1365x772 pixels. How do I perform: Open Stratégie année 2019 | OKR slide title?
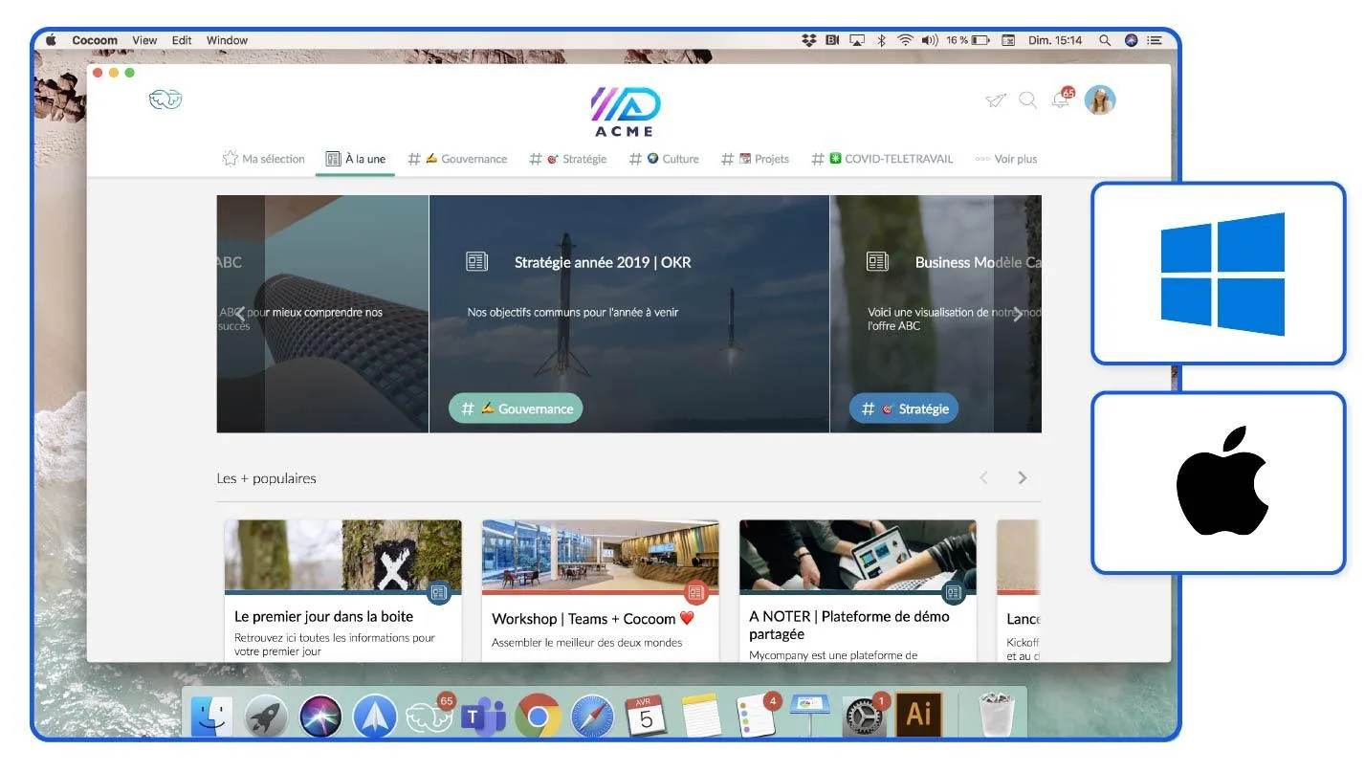[603, 262]
